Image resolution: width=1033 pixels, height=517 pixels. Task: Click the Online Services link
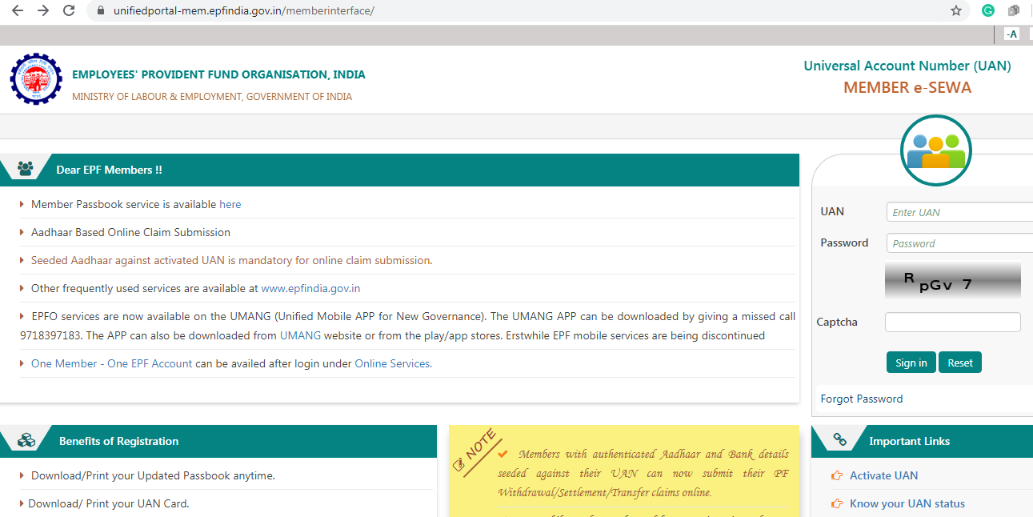click(393, 363)
